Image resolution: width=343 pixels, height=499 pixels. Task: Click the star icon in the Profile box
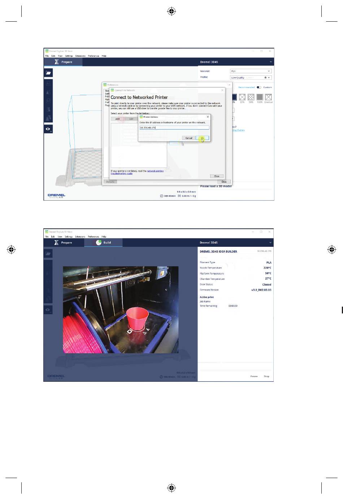pyautogui.click(x=266, y=77)
